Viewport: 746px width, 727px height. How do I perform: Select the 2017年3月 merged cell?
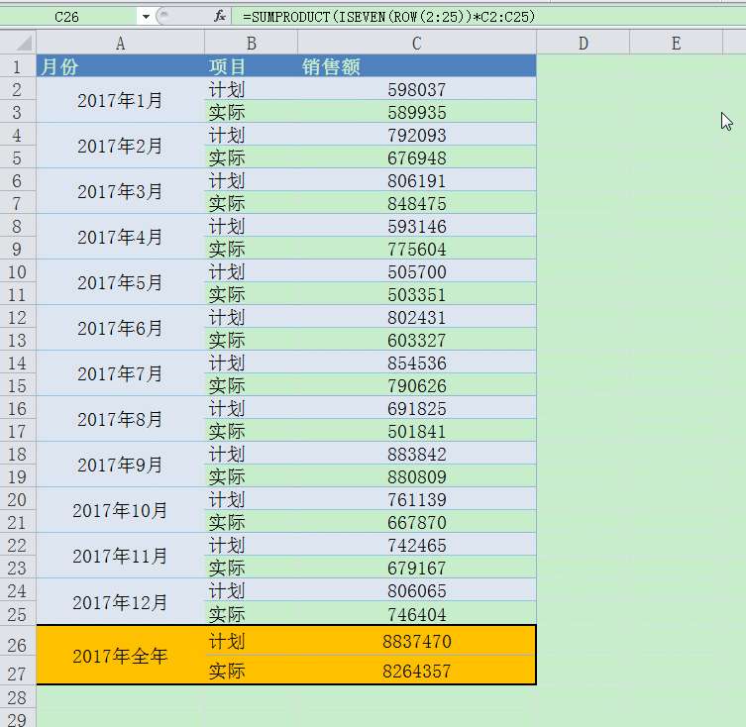pyautogui.click(x=120, y=191)
